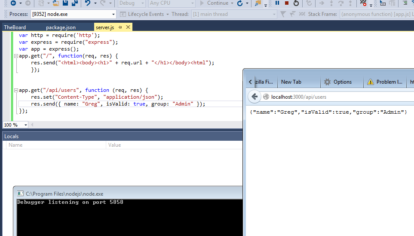This screenshot has height=236, width=414.
Task: Switch to the package.json tab
Action: (x=61, y=27)
